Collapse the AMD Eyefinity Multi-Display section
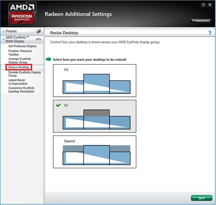The height and width of the screenshot is (205, 216). pyautogui.click(x=3, y=40)
